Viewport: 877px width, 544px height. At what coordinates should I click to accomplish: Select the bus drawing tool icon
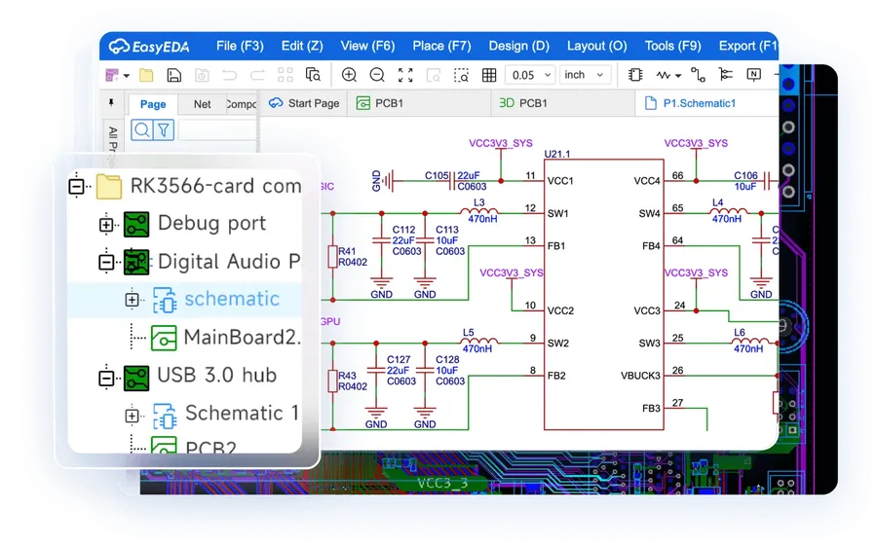(x=725, y=75)
